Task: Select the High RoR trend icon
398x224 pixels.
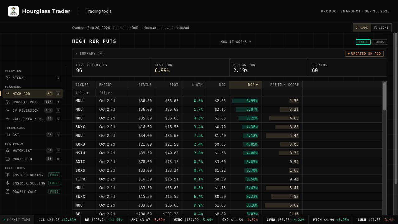Action: [x=7, y=94]
